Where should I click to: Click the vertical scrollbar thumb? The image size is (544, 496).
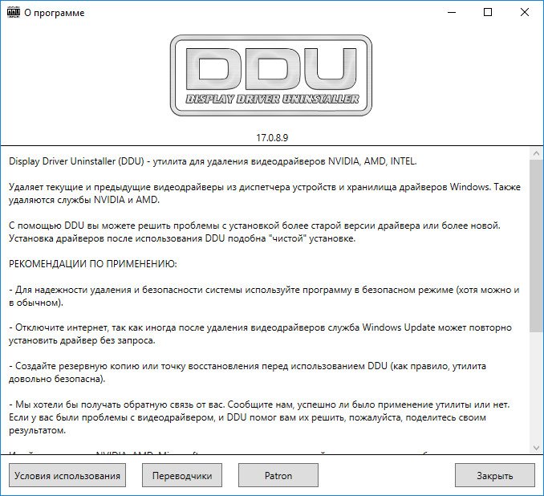pos(536,246)
